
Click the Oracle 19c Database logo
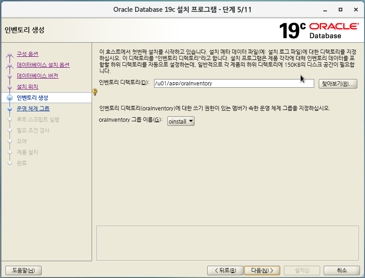tap(319, 30)
